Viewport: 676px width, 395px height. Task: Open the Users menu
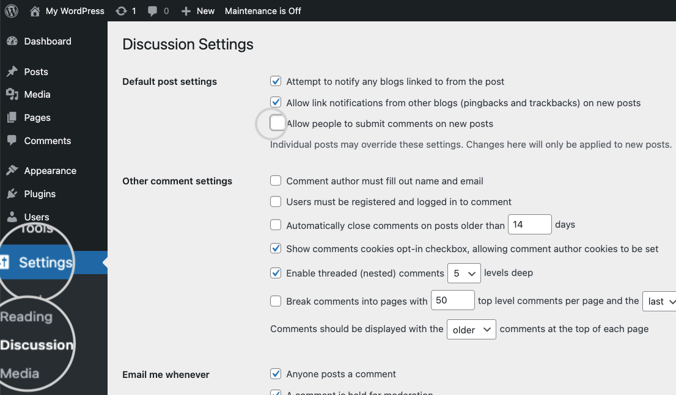37,217
